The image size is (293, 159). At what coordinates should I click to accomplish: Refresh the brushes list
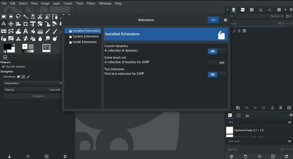click(x=286, y=156)
